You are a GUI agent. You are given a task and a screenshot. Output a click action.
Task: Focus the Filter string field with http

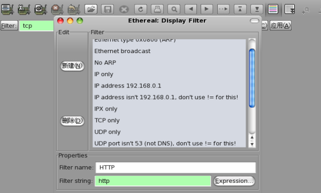tap(152, 181)
